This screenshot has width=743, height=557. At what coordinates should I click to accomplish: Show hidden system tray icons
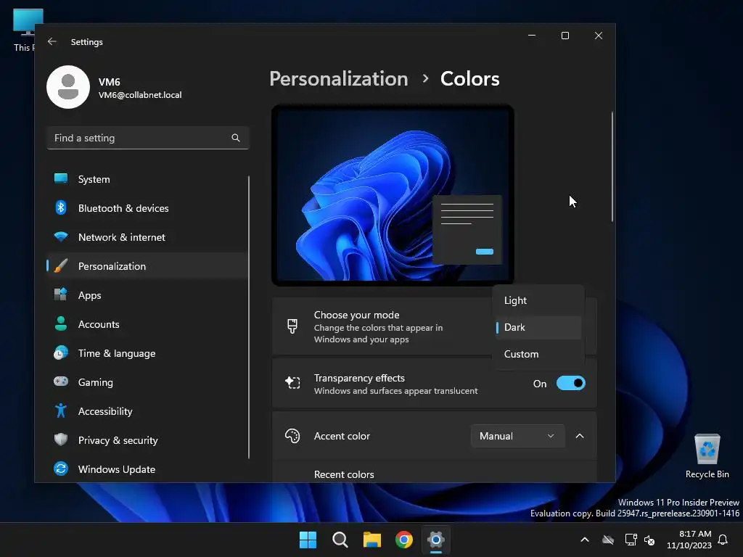pos(585,540)
